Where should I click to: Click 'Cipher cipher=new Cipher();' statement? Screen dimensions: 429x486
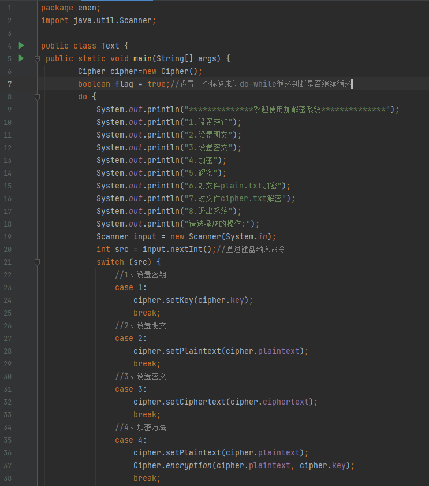pyautogui.click(x=140, y=71)
